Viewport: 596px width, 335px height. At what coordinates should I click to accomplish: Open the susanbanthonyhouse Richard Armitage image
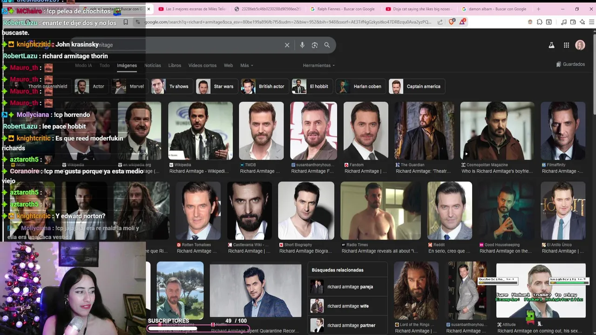[313, 131]
